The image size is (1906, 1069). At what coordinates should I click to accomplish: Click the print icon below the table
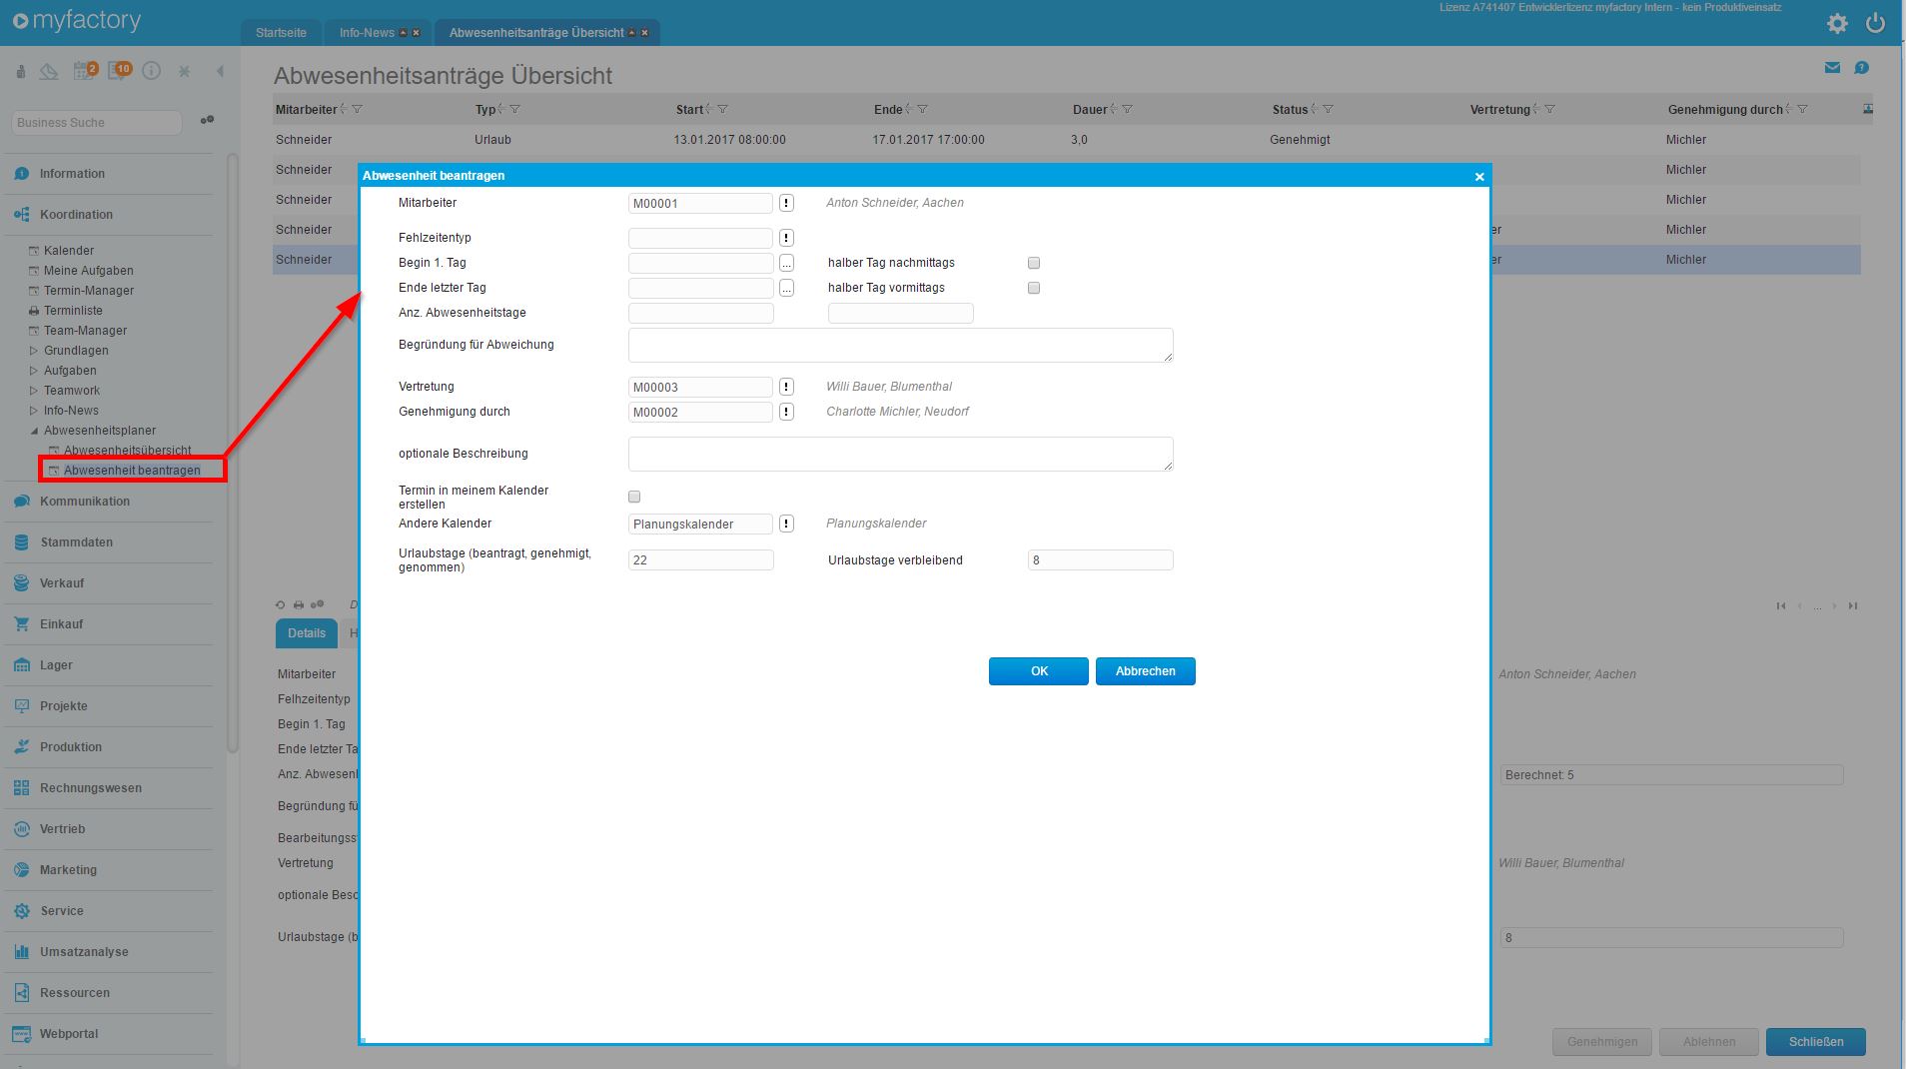pos(298,605)
